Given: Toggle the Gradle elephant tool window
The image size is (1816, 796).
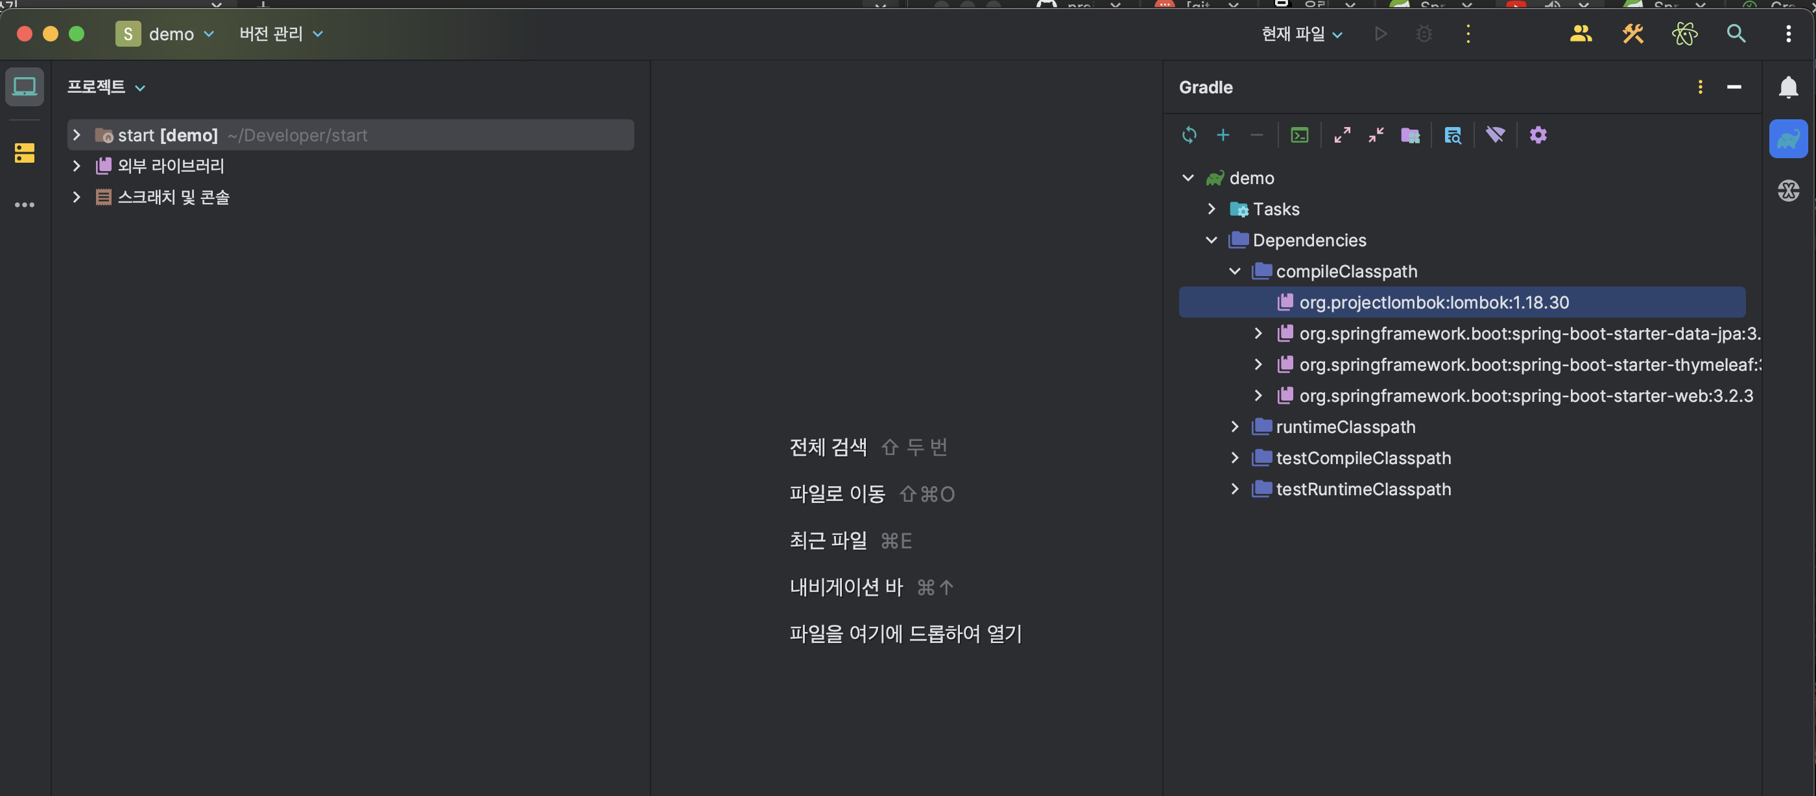Looking at the screenshot, I should (1788, 139).
